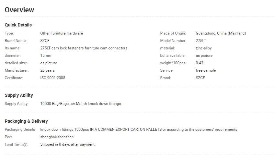
Task: Click the packaging details description text
Action: click(x=139, y=129)
